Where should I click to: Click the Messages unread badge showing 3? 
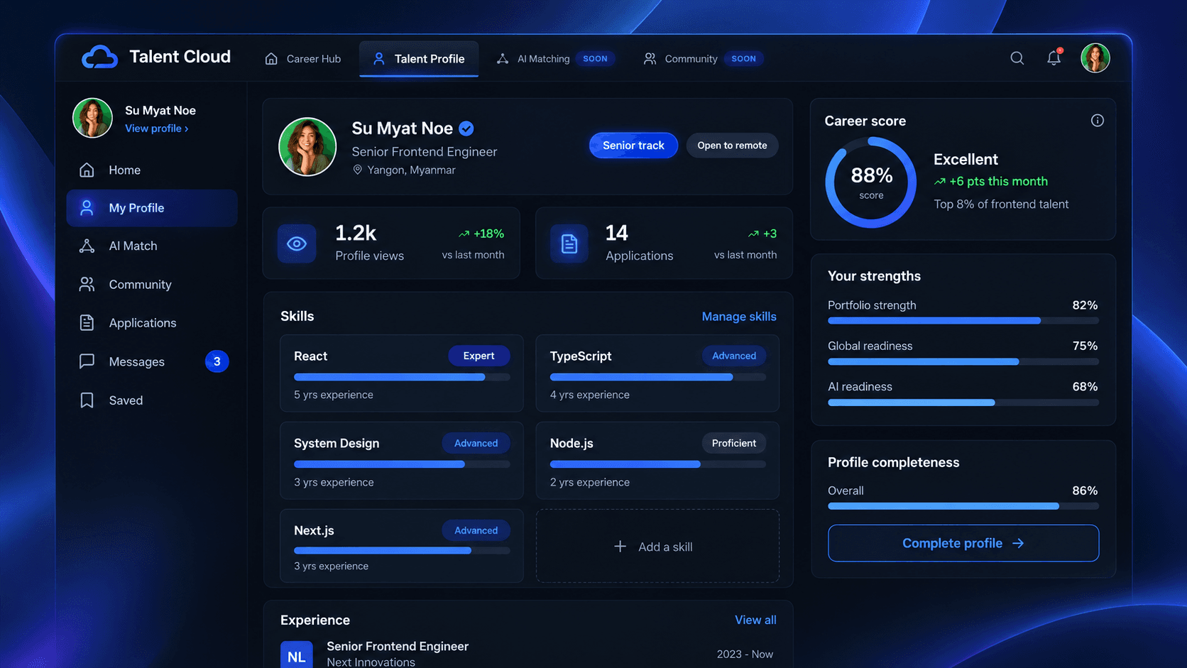(x=217, y=361)
